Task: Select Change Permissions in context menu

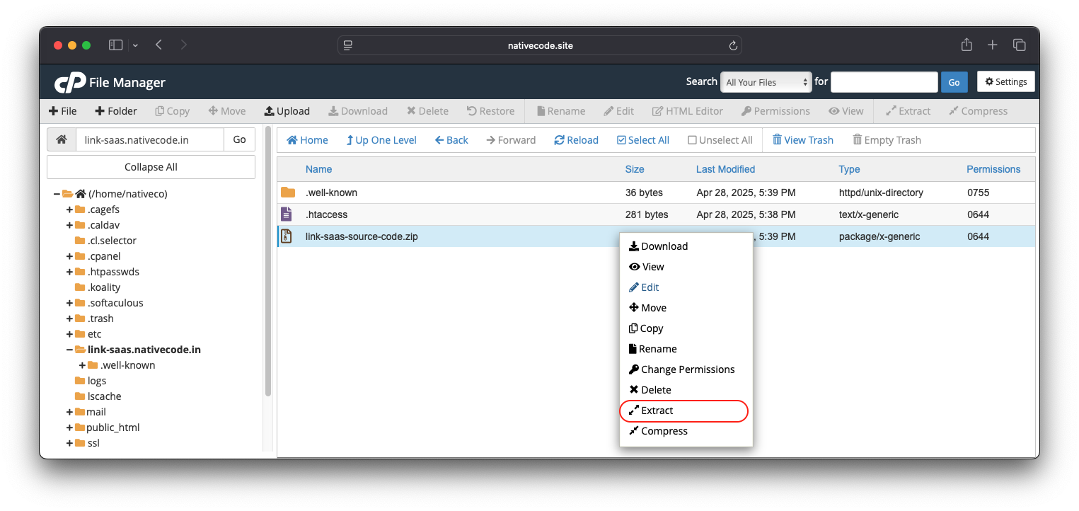Action: 687,369
